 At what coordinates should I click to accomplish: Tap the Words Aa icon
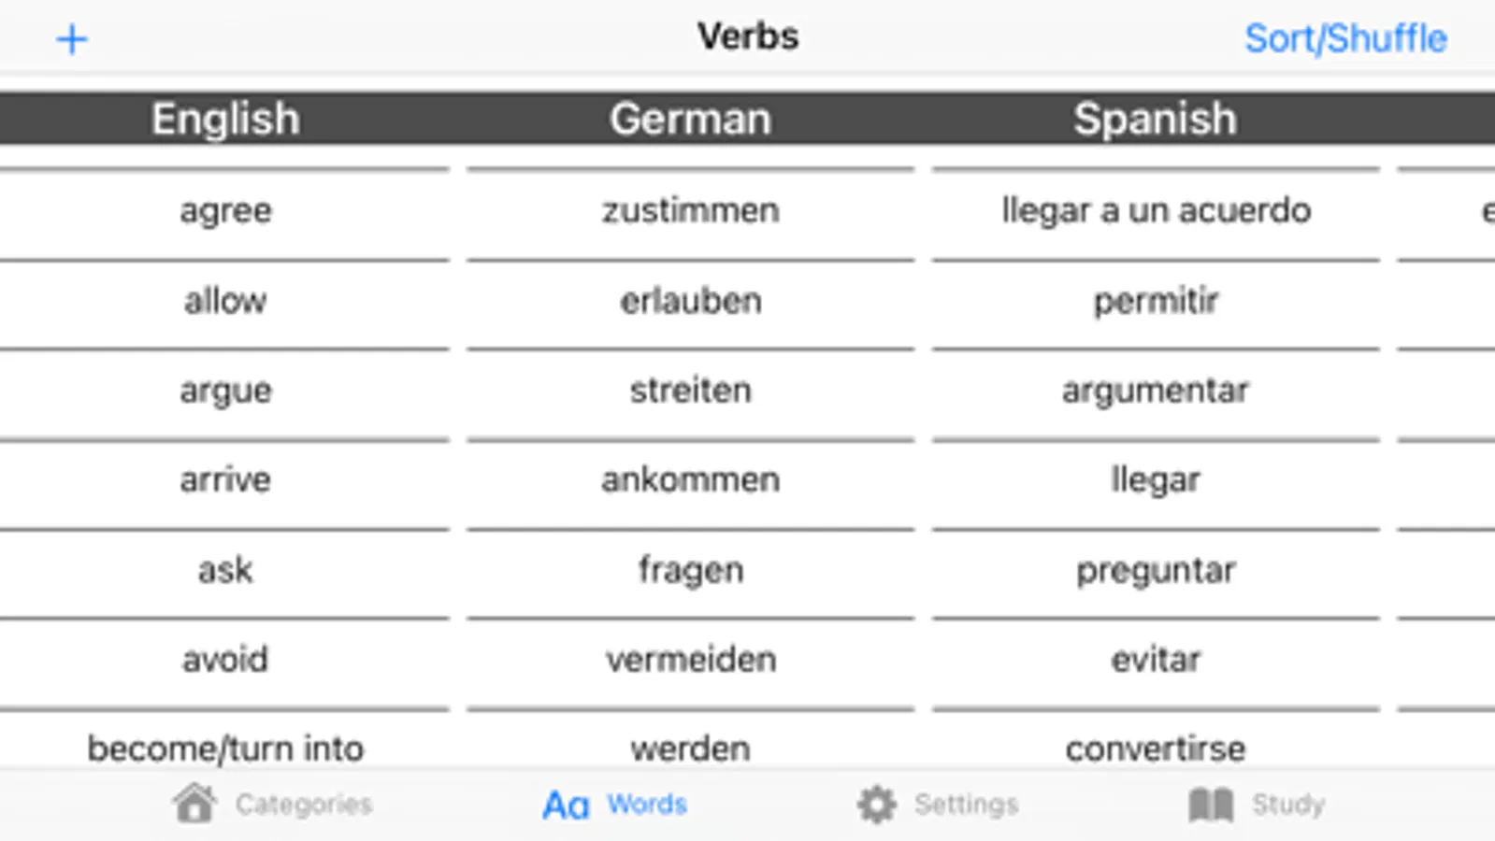tap(566, 805)
